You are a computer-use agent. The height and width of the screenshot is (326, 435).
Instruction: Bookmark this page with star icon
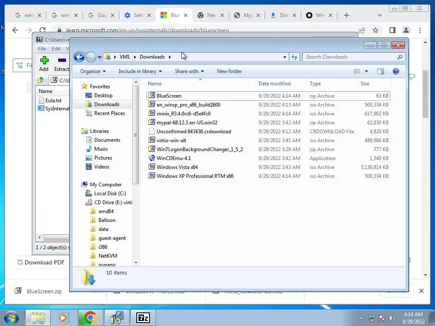click(x=376, y=30)
